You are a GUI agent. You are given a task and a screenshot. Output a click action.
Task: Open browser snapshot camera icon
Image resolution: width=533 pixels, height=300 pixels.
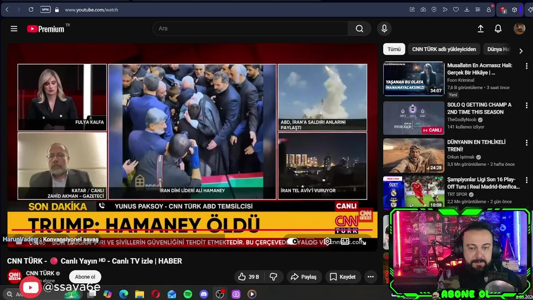pyautogui.click(x=423, y=10)
